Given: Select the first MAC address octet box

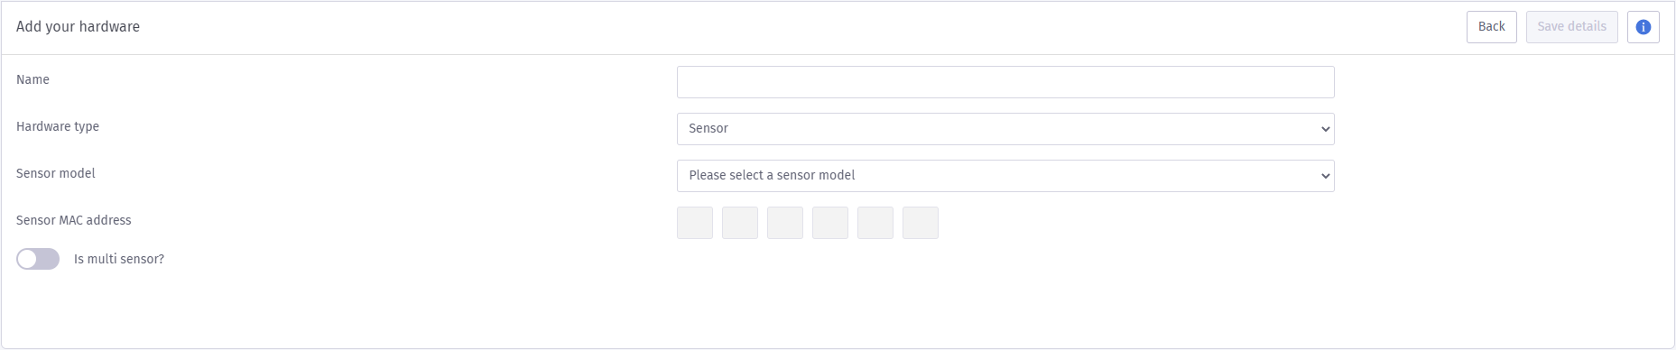Looking at the screenshot, I should pyautogui.click(x=695, y=223).
